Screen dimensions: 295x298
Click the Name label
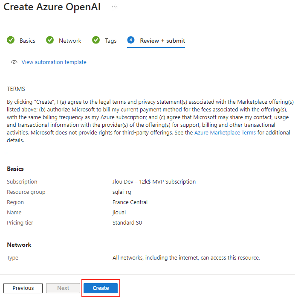tap(14, 213)
